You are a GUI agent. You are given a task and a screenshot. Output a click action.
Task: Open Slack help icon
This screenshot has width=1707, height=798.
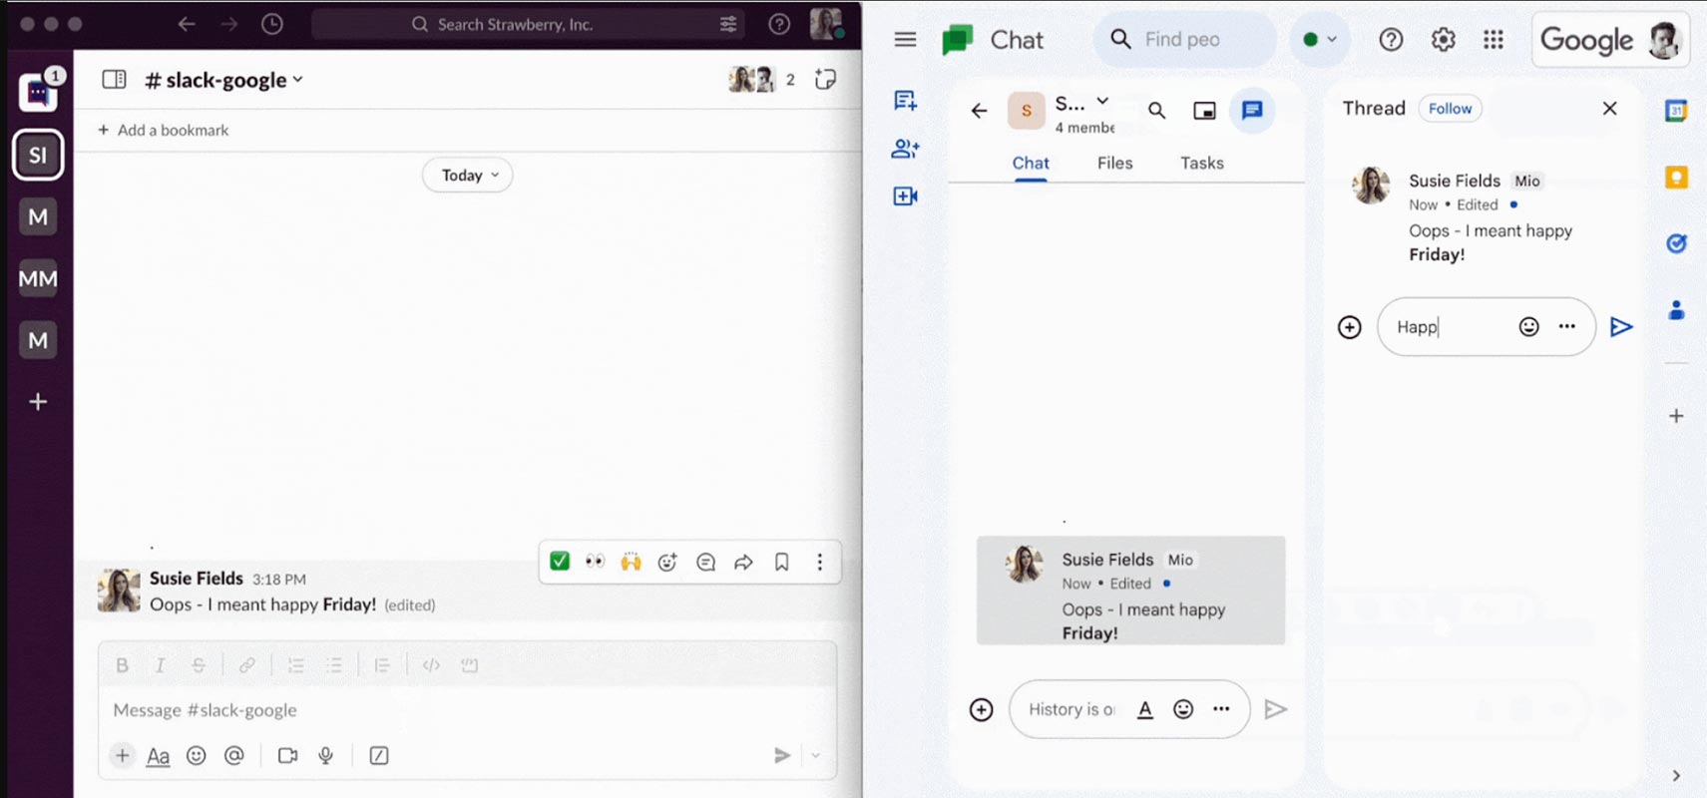click(779, 24)
